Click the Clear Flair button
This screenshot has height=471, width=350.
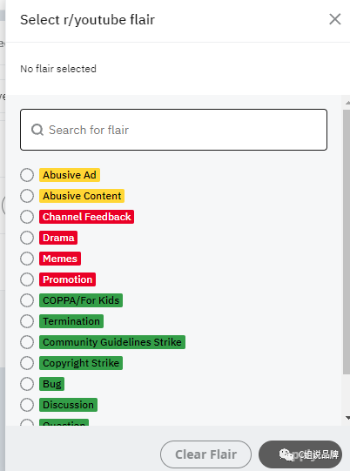pyautogui.click(x=205, y=454)
